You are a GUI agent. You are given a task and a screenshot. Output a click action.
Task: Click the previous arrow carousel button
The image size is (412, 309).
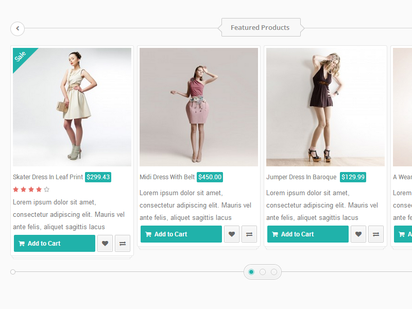coord(18,28)
